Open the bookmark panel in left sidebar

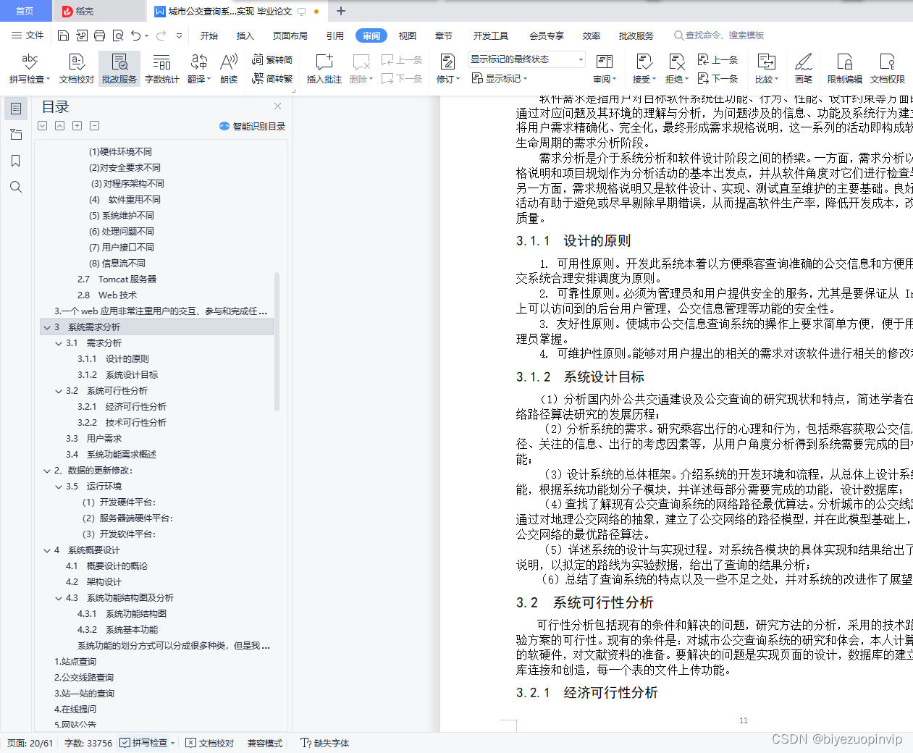tap(16, 161)
